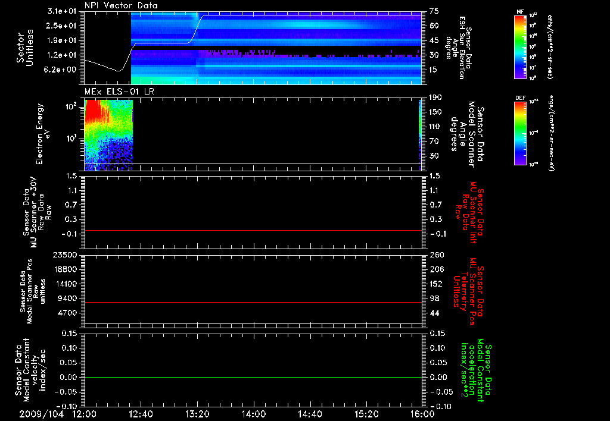Screen dimensions: 610x421
Task: Click the 3.1e+01 sector axis value
Action: pos(62,11)
